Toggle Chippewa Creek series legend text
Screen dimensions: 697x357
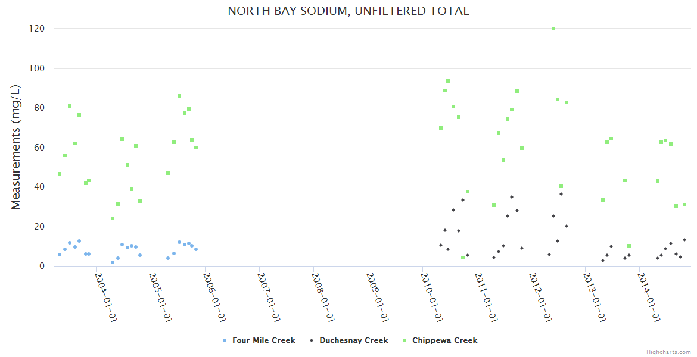pyautogui.click(x=444, y=340)
